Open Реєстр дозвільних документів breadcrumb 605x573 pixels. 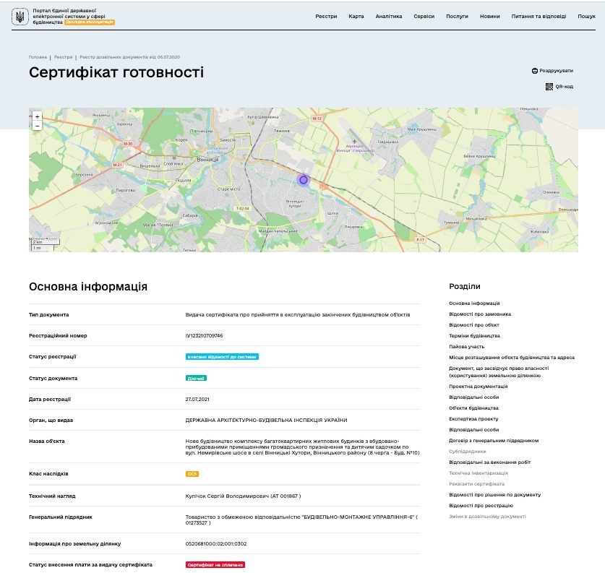click(129, 57)
